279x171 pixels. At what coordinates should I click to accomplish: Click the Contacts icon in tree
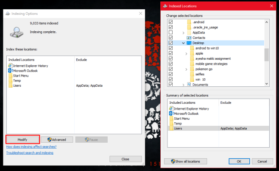189,38
